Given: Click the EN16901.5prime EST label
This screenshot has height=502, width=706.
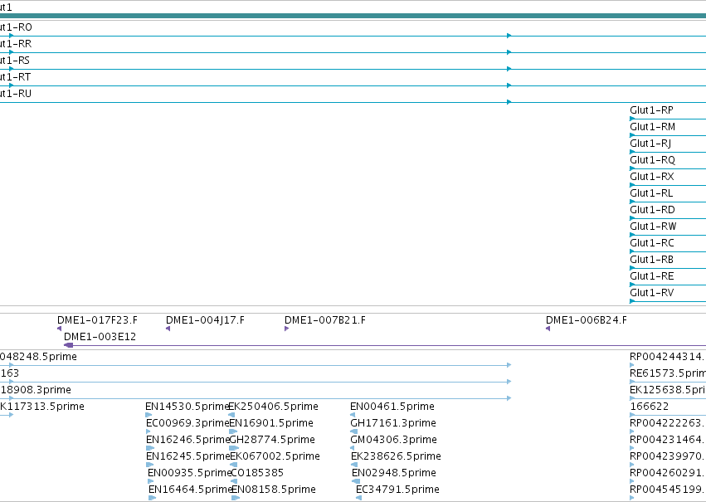Looking at the screenshot, I should click(x=271, y=423).
